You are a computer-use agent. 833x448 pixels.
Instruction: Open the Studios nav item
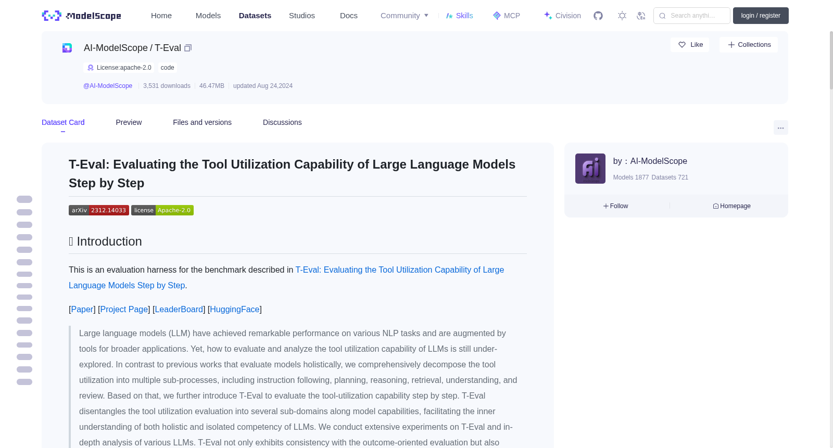click(x=302, y=16)
